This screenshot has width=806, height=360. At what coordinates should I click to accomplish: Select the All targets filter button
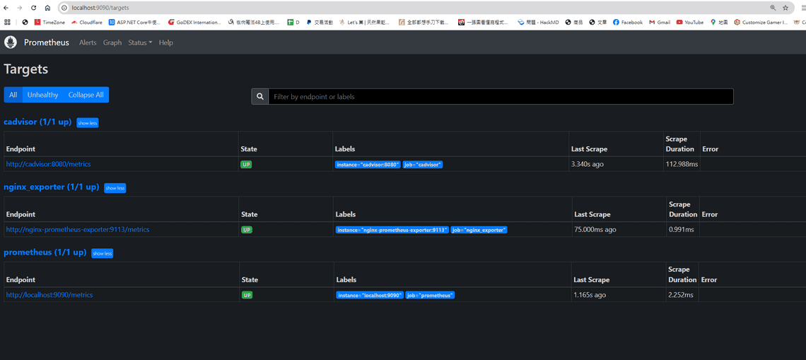click(x=13, y=95)
